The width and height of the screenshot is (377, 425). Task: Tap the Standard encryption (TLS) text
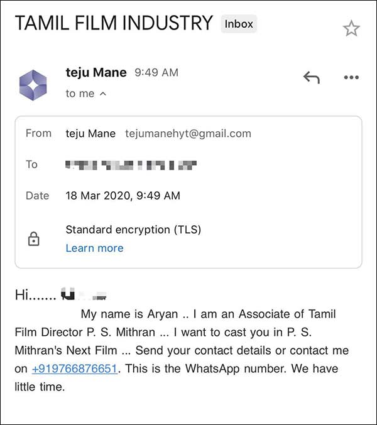[x=133, y=230]
